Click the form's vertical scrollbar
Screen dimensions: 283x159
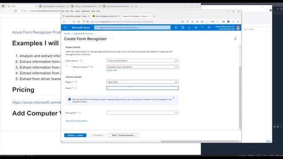(240, 97)
